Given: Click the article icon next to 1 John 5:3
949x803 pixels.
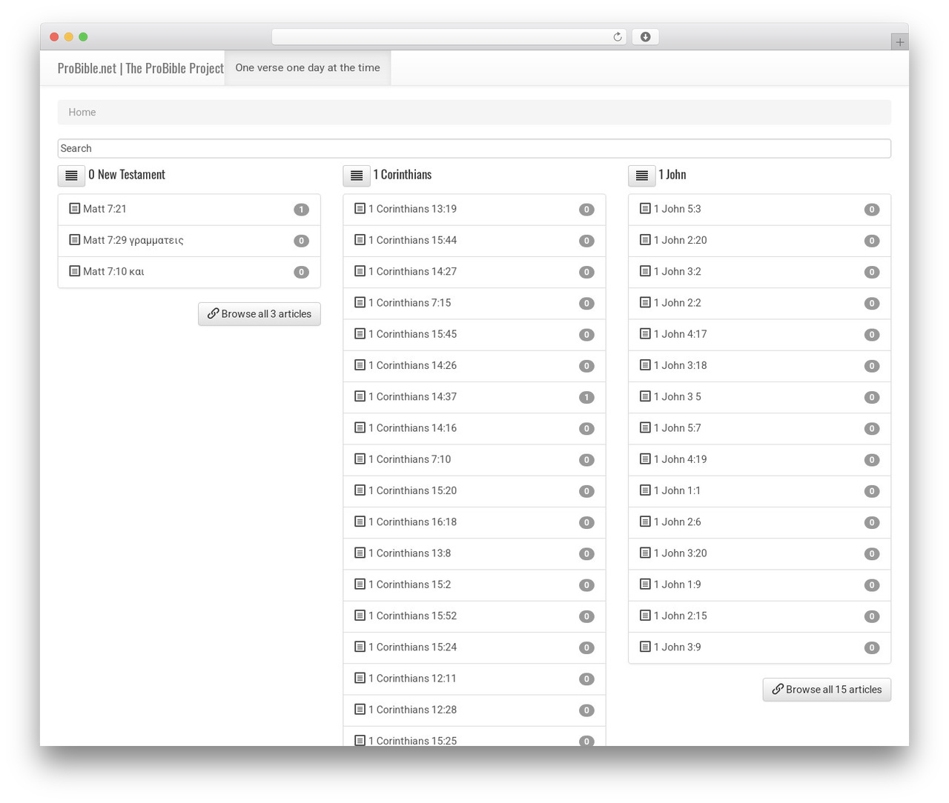Looking at the screenshot, I should pyautogui.click(x=645, y=209).
